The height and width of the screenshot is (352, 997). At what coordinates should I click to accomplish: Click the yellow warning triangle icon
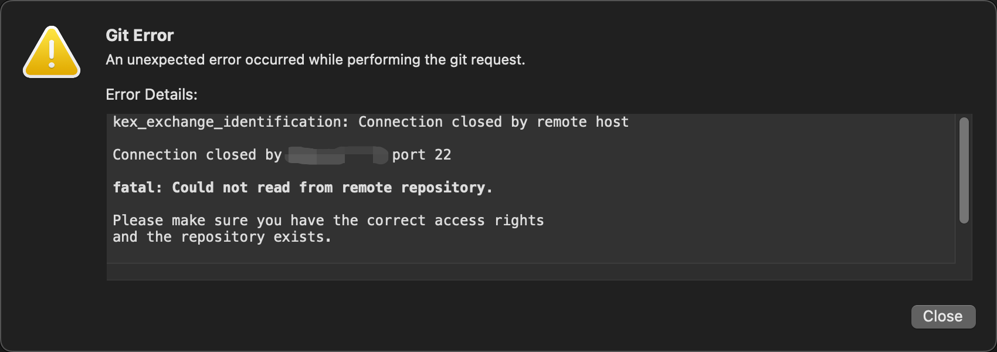coord(52,52)
